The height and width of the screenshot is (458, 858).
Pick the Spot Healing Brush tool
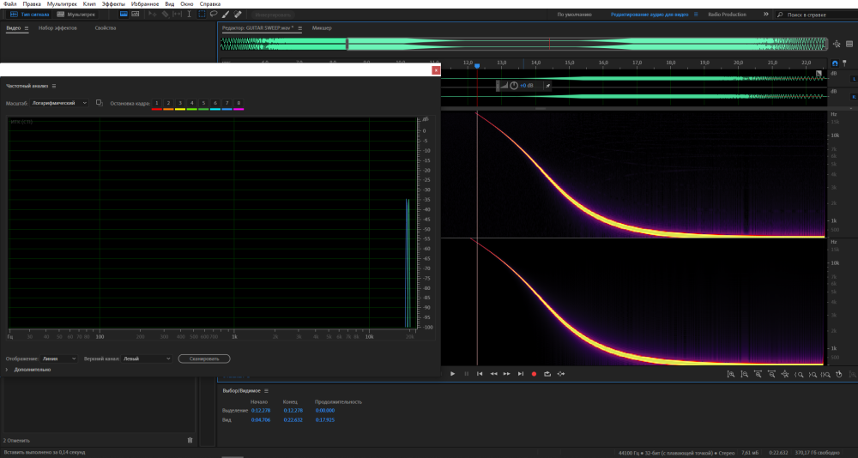(237, 15)
